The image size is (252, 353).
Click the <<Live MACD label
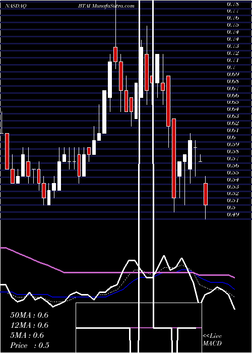tap(212, 340)
